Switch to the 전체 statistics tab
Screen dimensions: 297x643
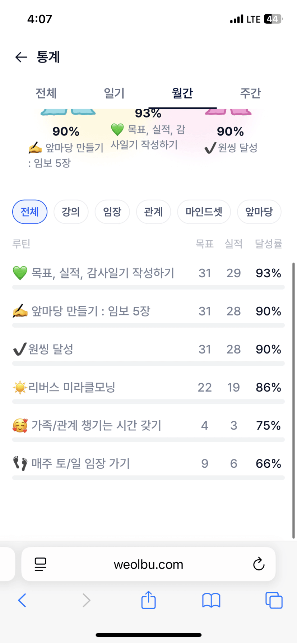tap(46, 93)
